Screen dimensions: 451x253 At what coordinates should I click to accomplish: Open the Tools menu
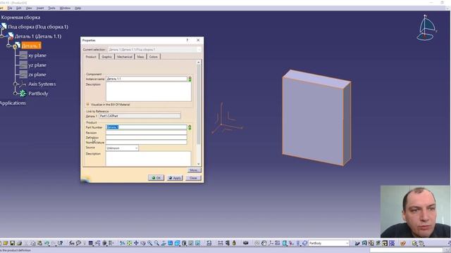51,8
